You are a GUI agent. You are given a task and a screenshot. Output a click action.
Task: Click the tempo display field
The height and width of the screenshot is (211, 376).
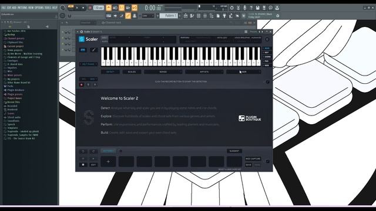(99, 8)
